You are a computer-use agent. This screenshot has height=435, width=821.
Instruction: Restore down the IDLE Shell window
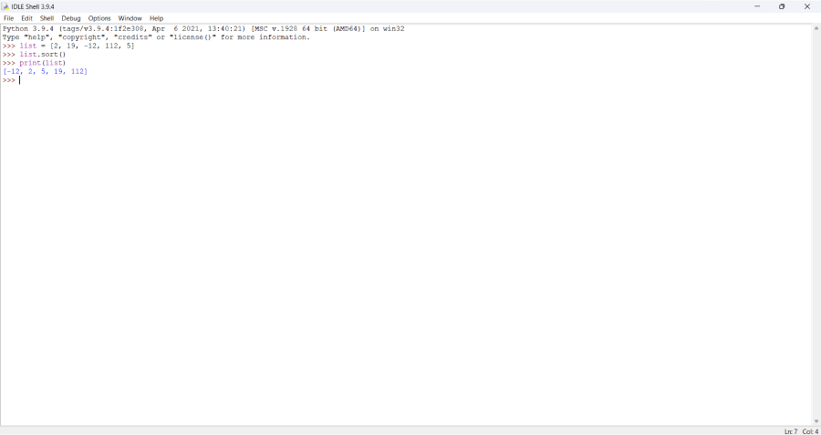point(782,6)
